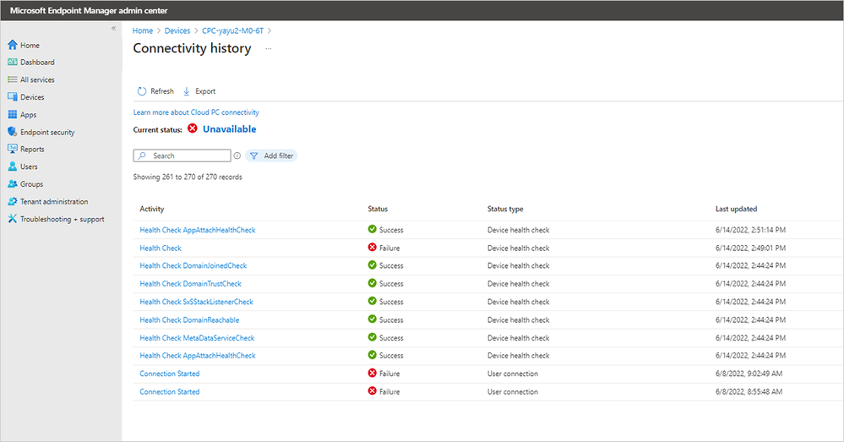Click 'User connection' for 8:55:48 AM row
This screenshot has height=442, width=844.
[513, 392]
